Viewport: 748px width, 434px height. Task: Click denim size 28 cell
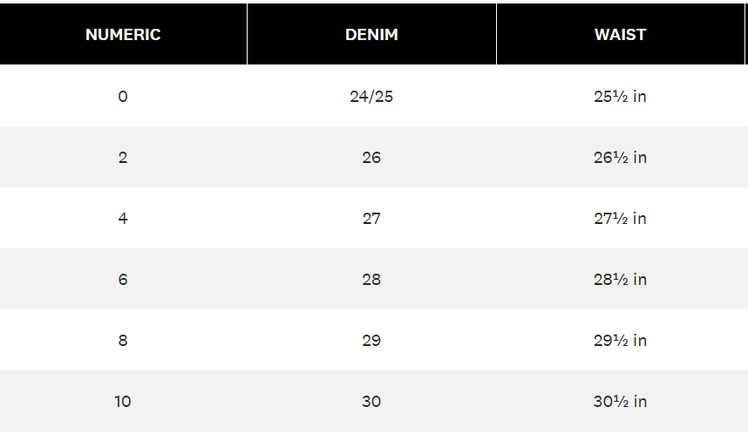click(x=371, y=280)
